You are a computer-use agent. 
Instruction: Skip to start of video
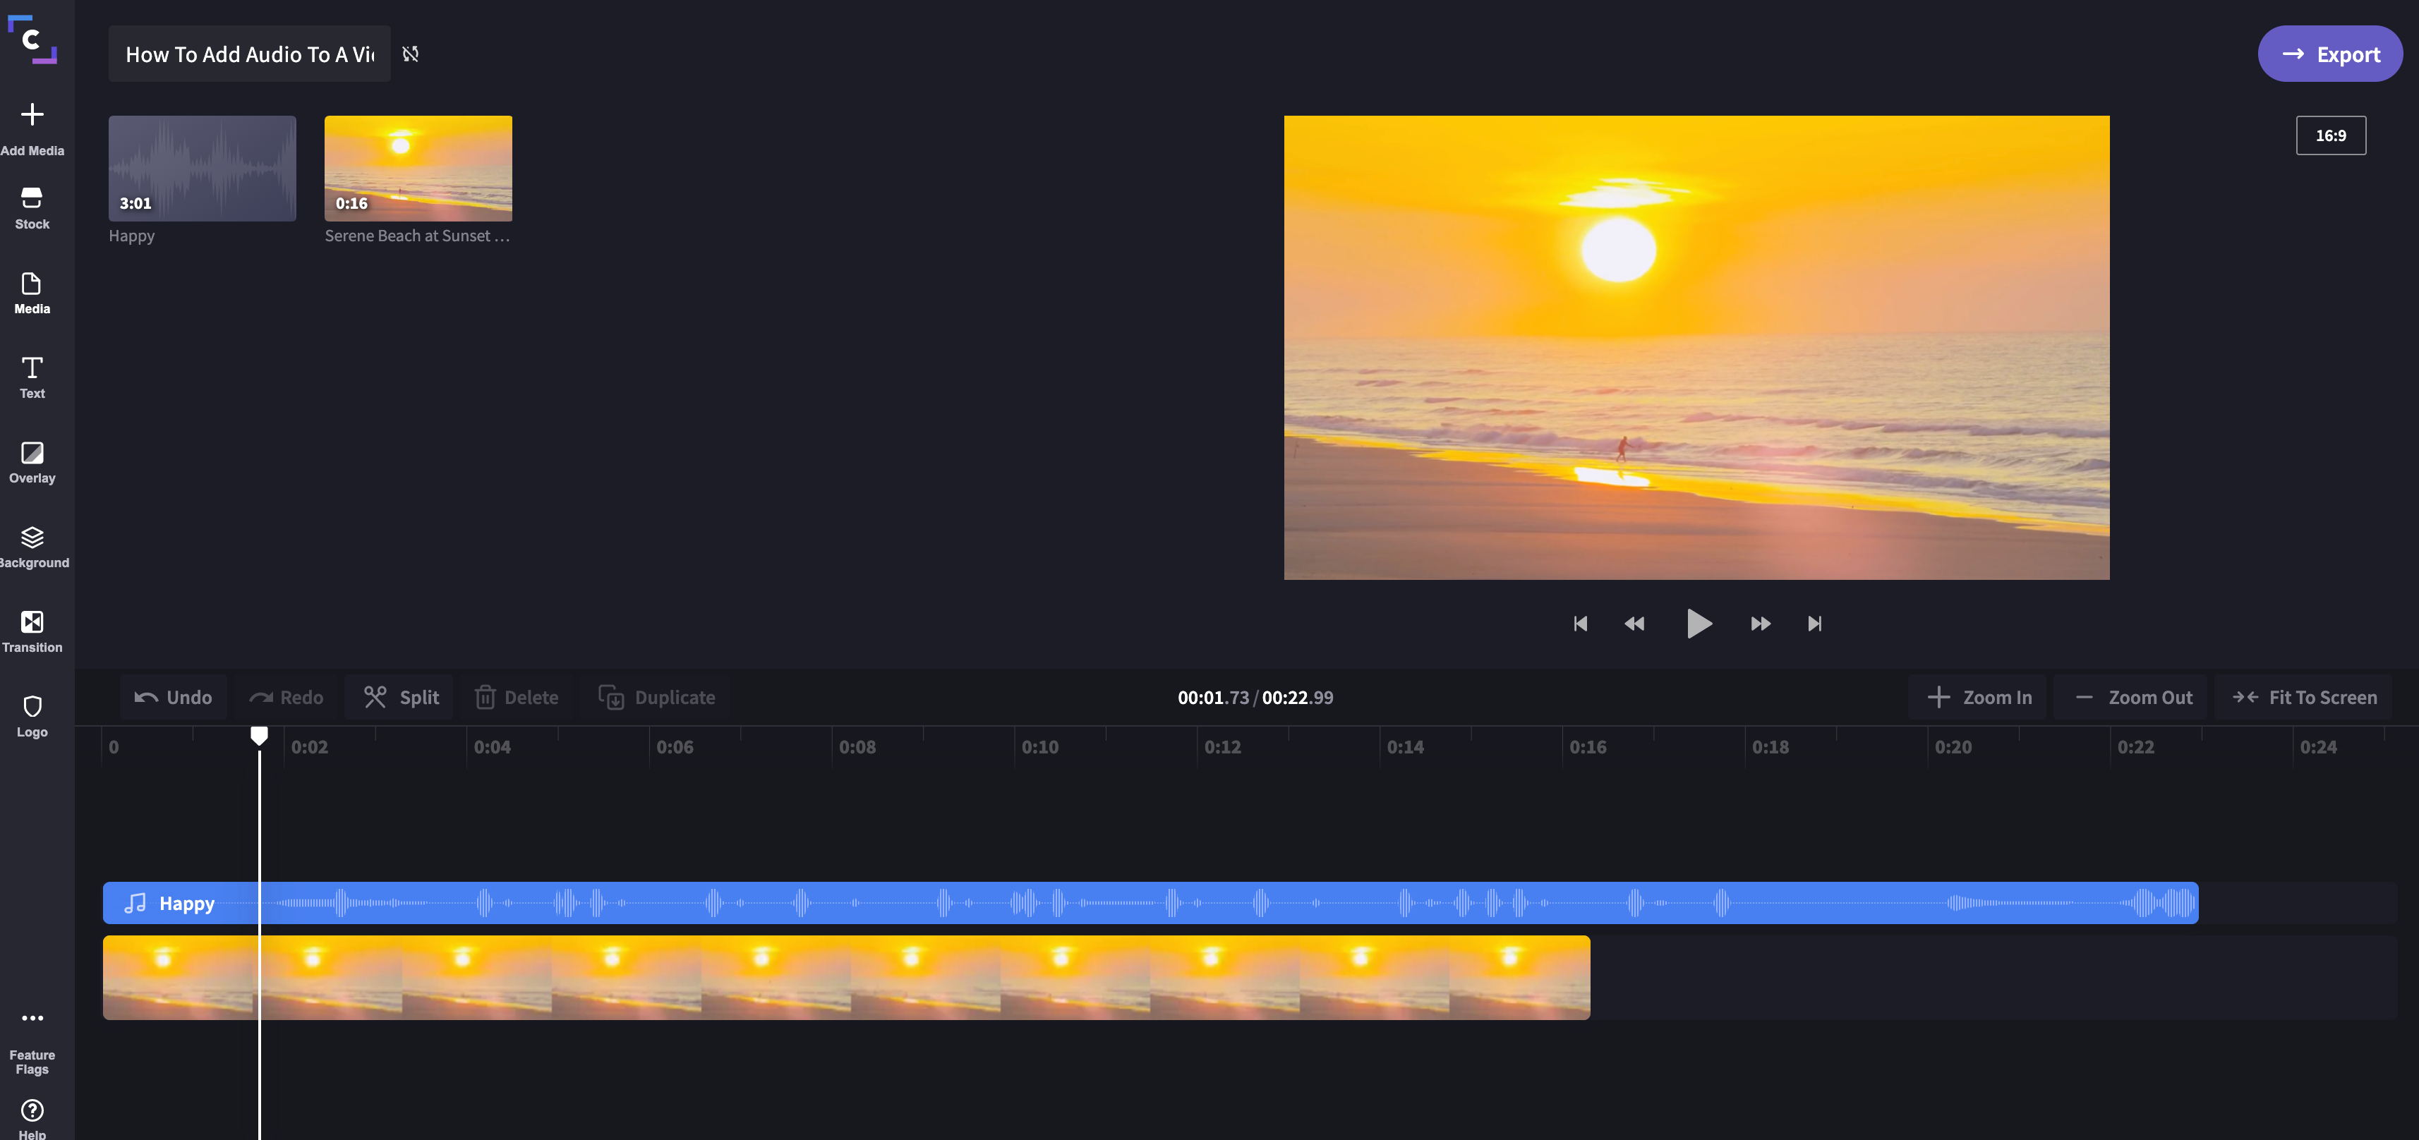[1581, 624]
